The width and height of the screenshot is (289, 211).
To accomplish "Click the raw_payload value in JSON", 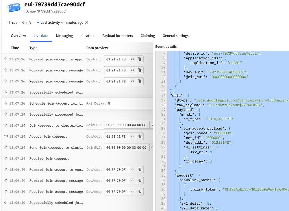I will coord(235,105).
